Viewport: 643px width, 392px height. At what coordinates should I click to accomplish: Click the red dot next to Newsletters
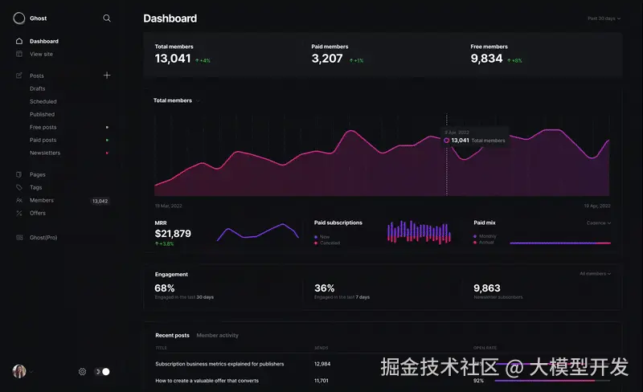[107, 153]
